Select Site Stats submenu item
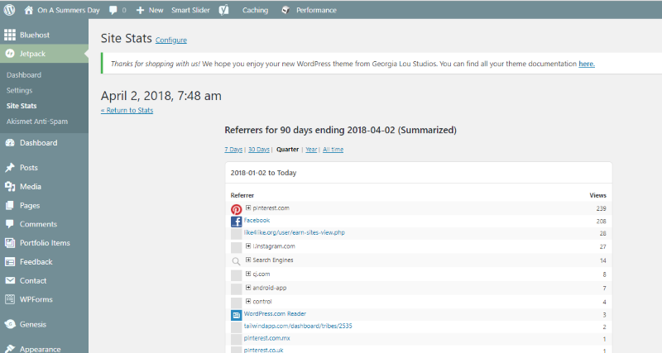This screenshot has width=662, height=353. coord(22,106)
